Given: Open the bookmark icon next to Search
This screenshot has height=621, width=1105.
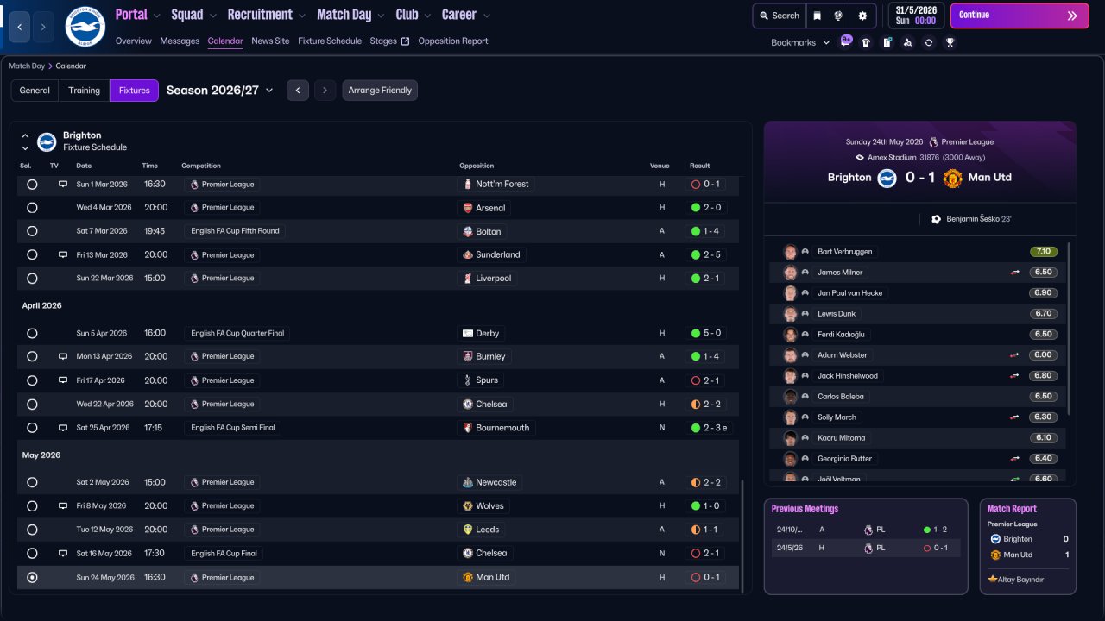Looking at the screenshot, I should click(x=818, y=16).
